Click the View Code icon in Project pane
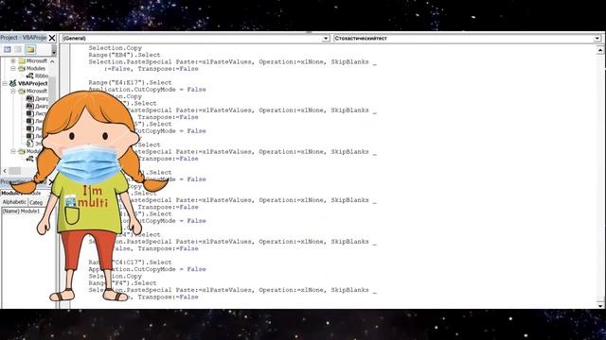This screenshot has width=606, height=340. (8, 49)
